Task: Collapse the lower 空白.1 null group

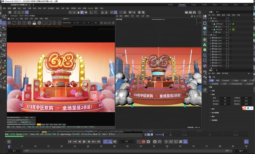Action: [209, 35]
